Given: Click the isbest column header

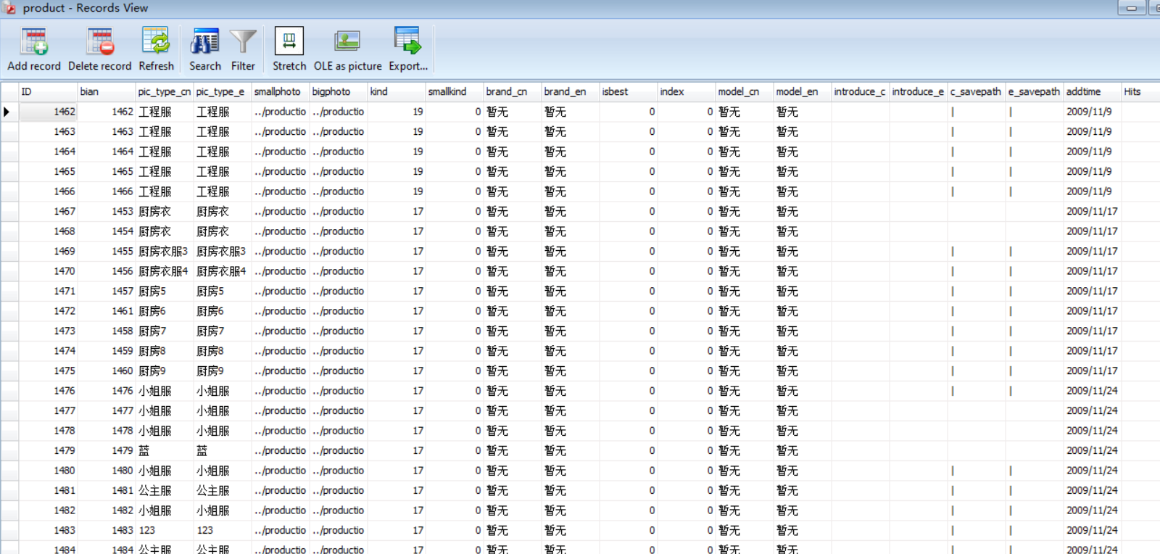Looking at the screenshot, I should tap(629, 91).
